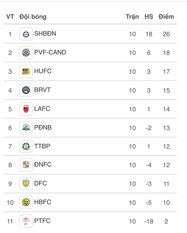Click the PVF-CAND team name
187x233 pixels.
50,52
